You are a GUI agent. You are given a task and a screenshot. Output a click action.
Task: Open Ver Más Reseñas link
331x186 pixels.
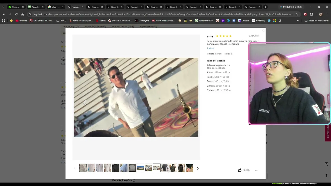click(x=124, y=180)
